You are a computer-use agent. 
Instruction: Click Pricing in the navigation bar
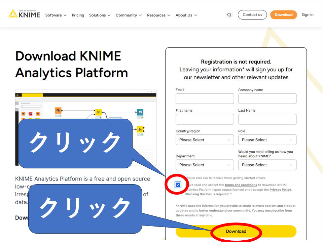click(x=78, y=15)
